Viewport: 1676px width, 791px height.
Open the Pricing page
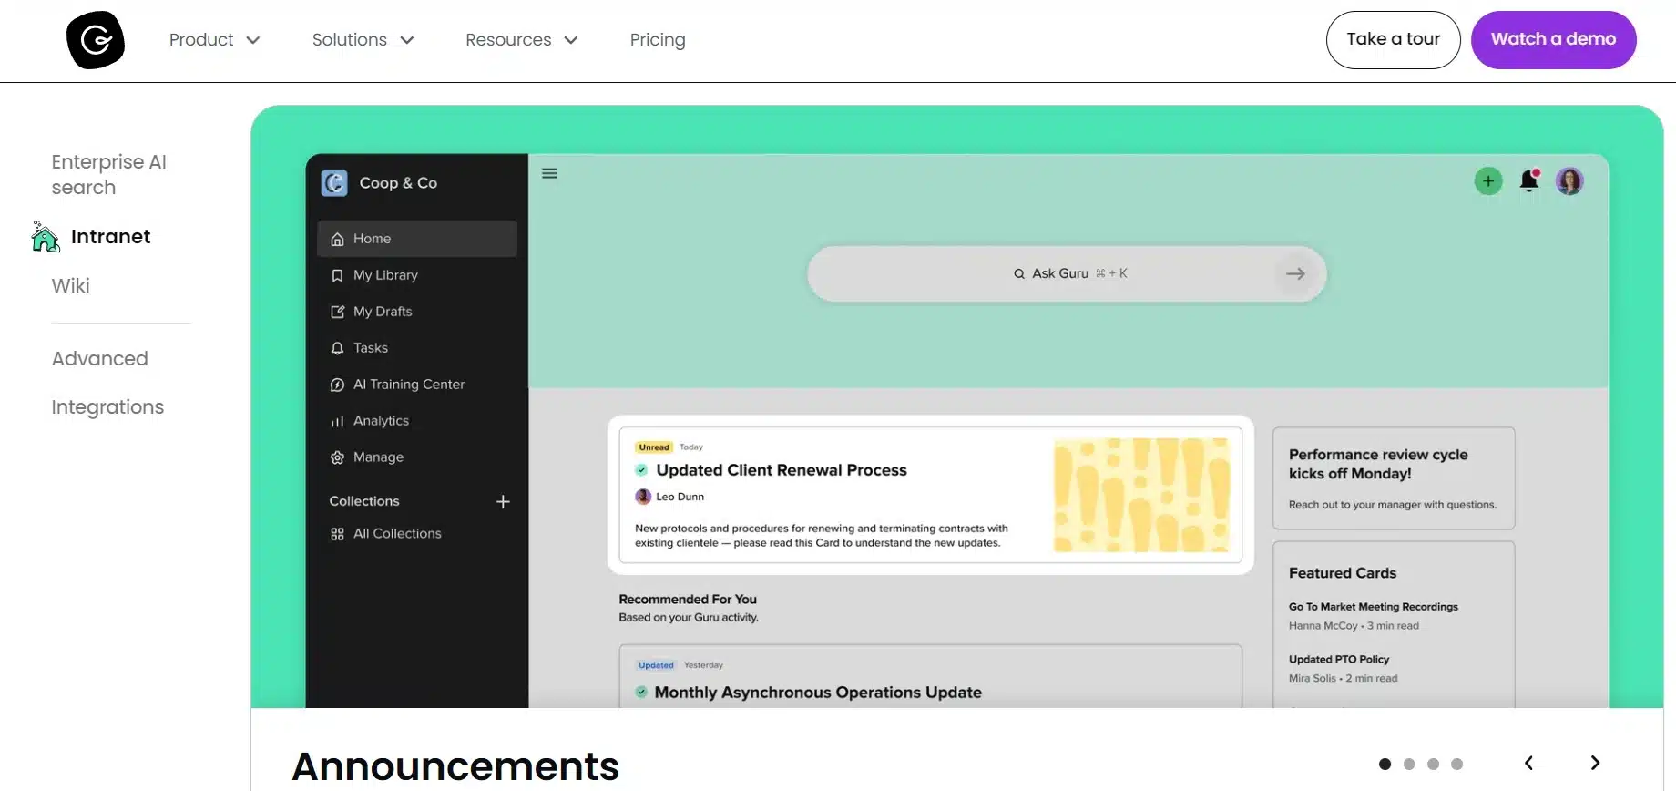click(658, 40)
